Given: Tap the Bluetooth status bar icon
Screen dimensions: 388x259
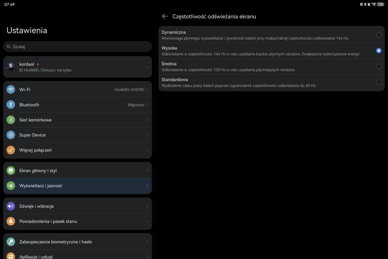Looking at the screenshot, I should (x=365, y=4).
